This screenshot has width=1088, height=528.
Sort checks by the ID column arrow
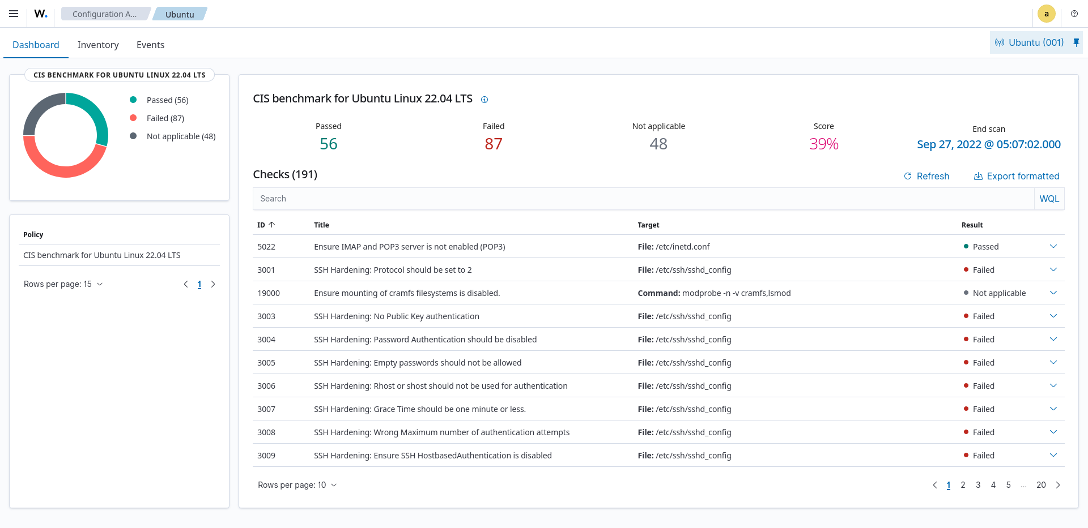click(273, 225)
